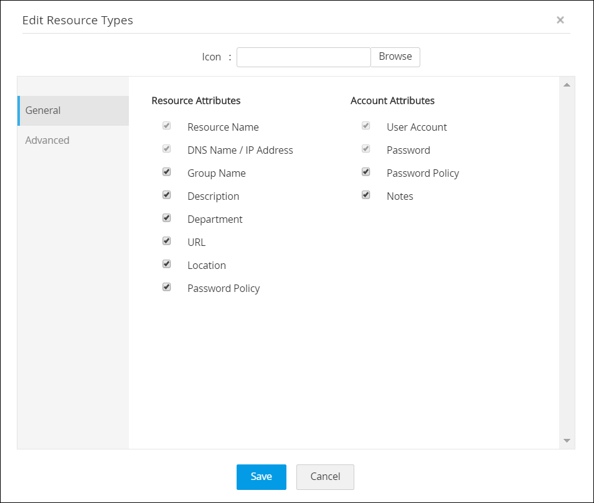This screenshot has width=594, height=503.
Task: Close the Edit Resource Types dialog
Action: tap(560, 20)
